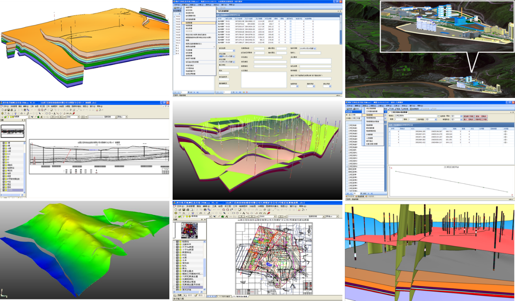The height and width of the screenshot is (301, 515).
Task: Click the New file icon in the cross-section window toolbar
Action: tap(3, 110)
